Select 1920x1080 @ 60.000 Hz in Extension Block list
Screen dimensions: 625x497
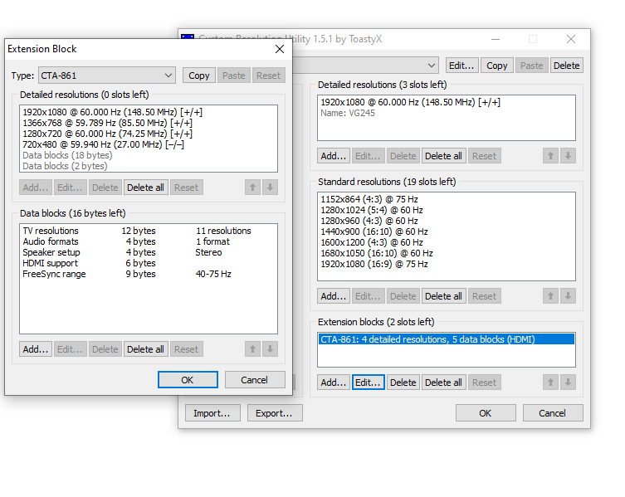coord(113,112)
